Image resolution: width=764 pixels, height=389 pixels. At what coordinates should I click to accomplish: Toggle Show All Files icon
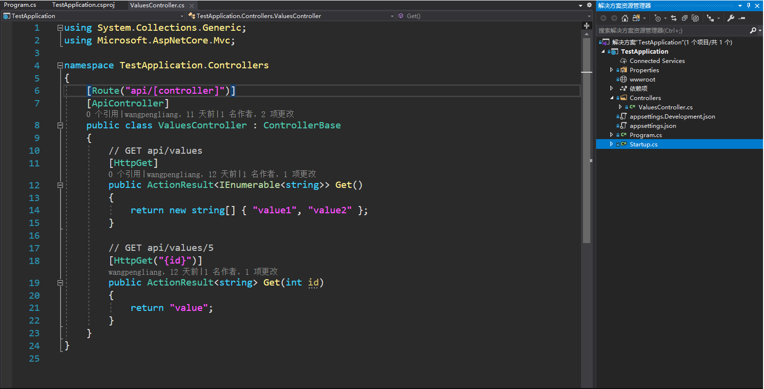695,18
